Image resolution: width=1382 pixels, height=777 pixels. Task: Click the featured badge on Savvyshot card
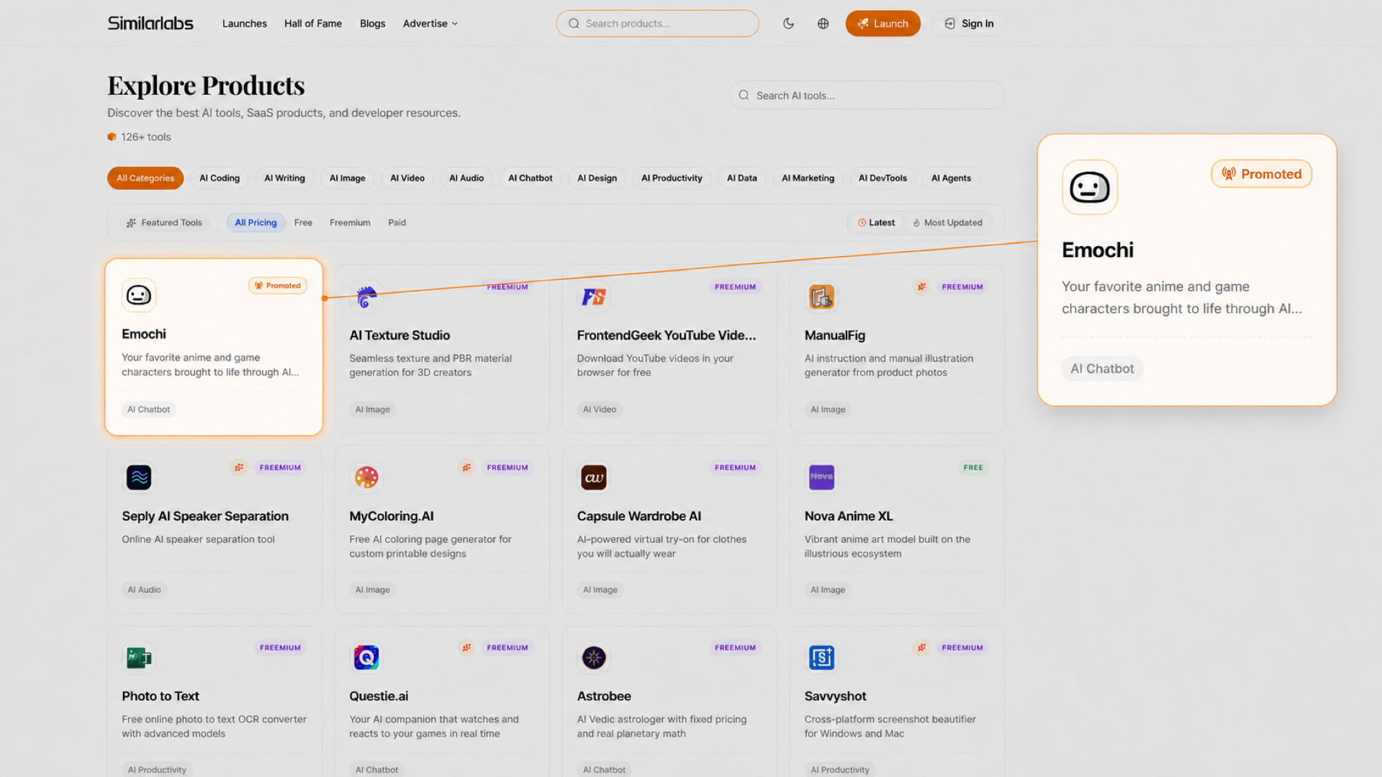click(x=921, y=647)
